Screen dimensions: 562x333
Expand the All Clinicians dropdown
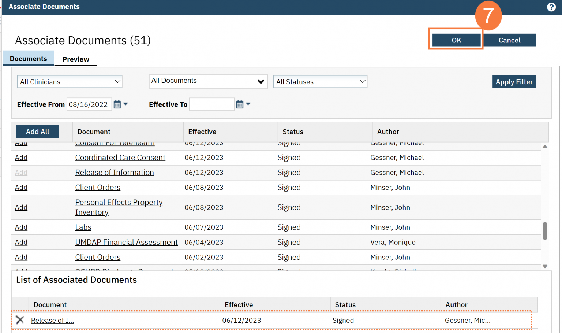[70, 82]
